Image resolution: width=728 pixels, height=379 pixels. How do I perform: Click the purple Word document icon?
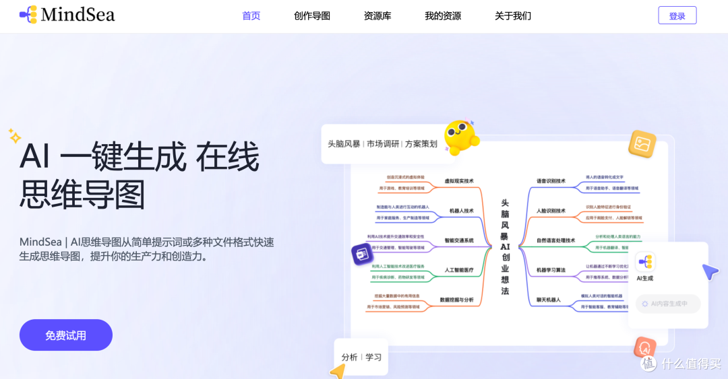click(x=362, y=254)
